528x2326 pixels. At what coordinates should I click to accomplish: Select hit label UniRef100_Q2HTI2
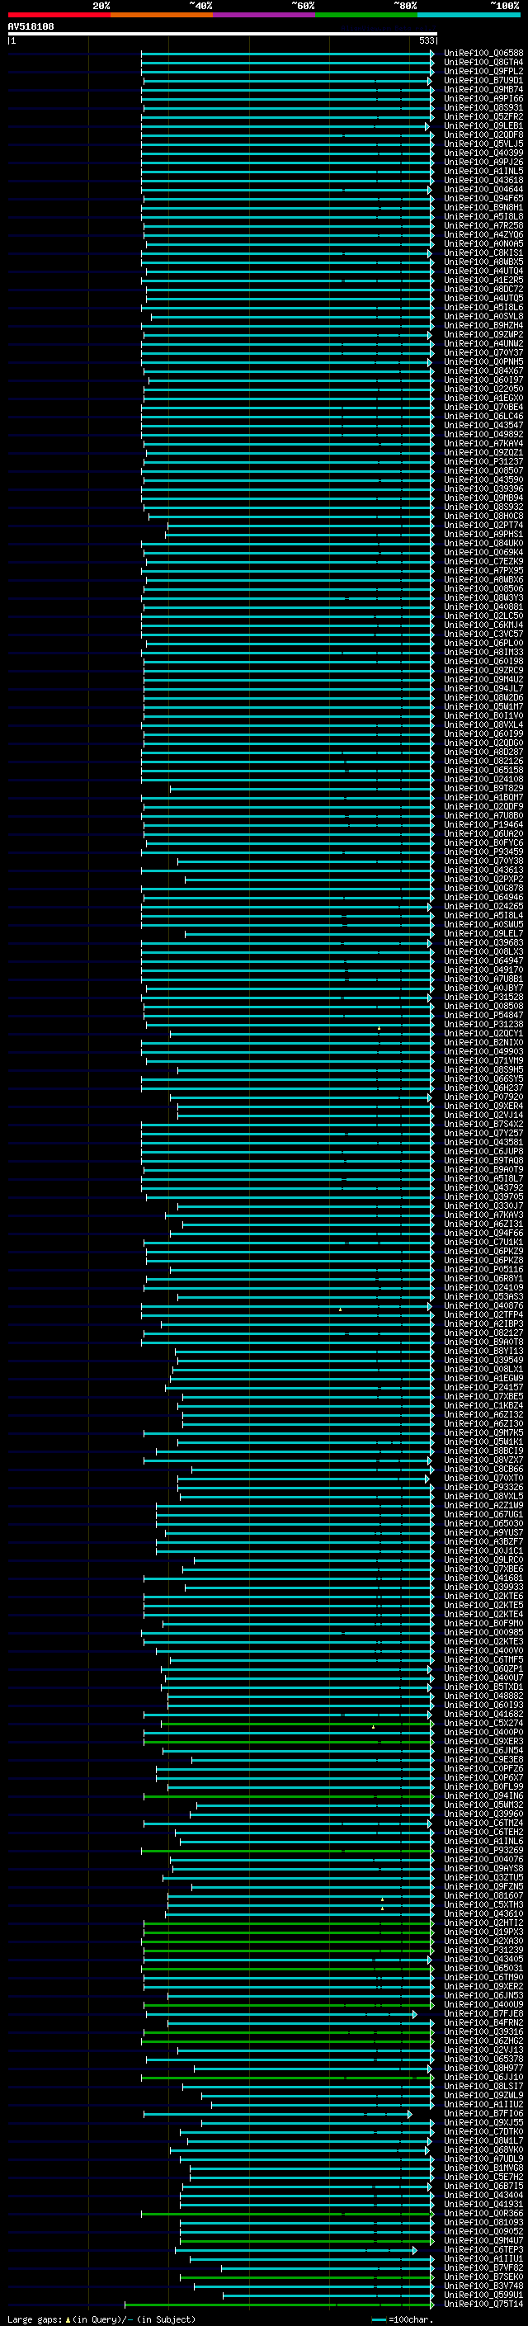(483, 1923)
